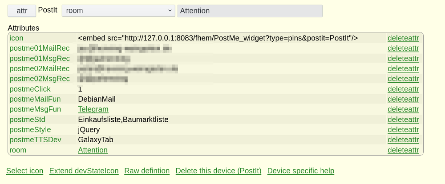Screen dimensions: 445x184
Task: Open Select icon link
Action: coord(24,171)
